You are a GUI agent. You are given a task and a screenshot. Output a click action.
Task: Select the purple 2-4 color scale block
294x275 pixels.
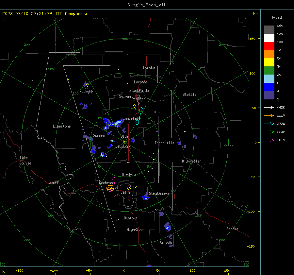coord(269,95)
